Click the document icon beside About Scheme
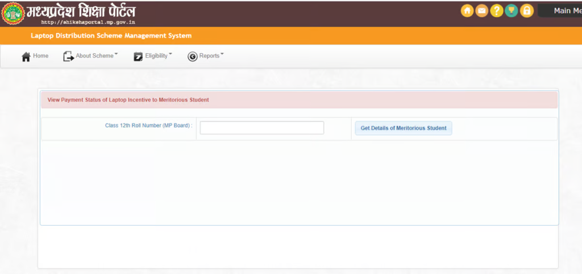 coord(68,56)
